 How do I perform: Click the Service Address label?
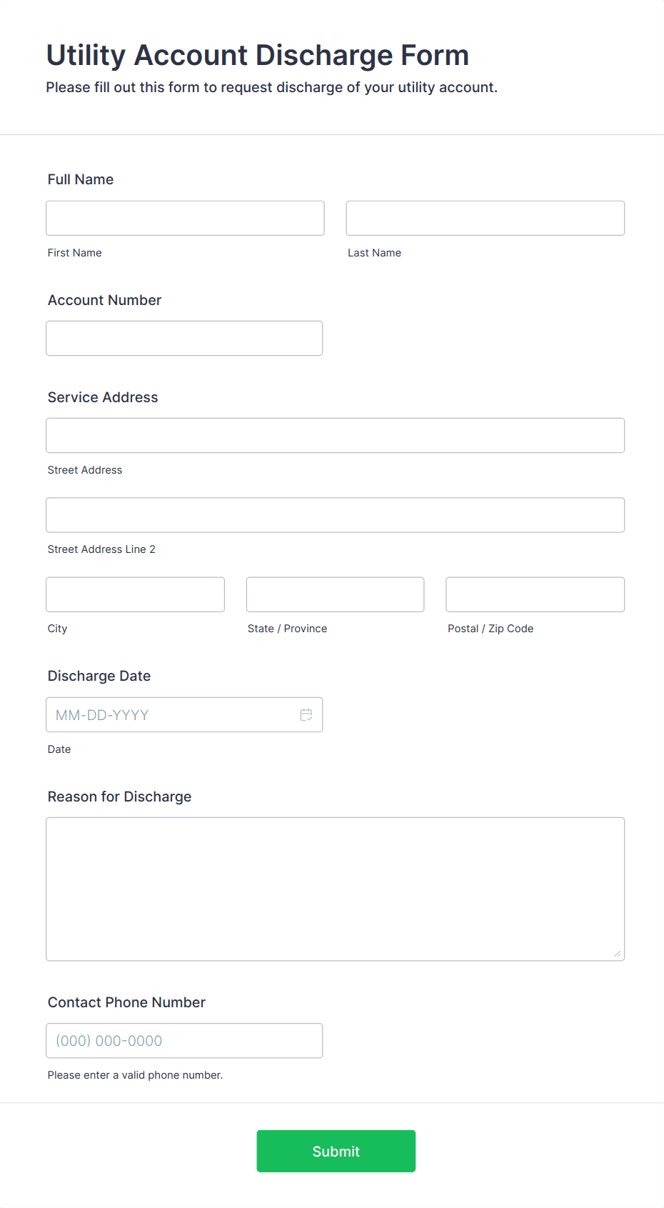click(103, 397)
